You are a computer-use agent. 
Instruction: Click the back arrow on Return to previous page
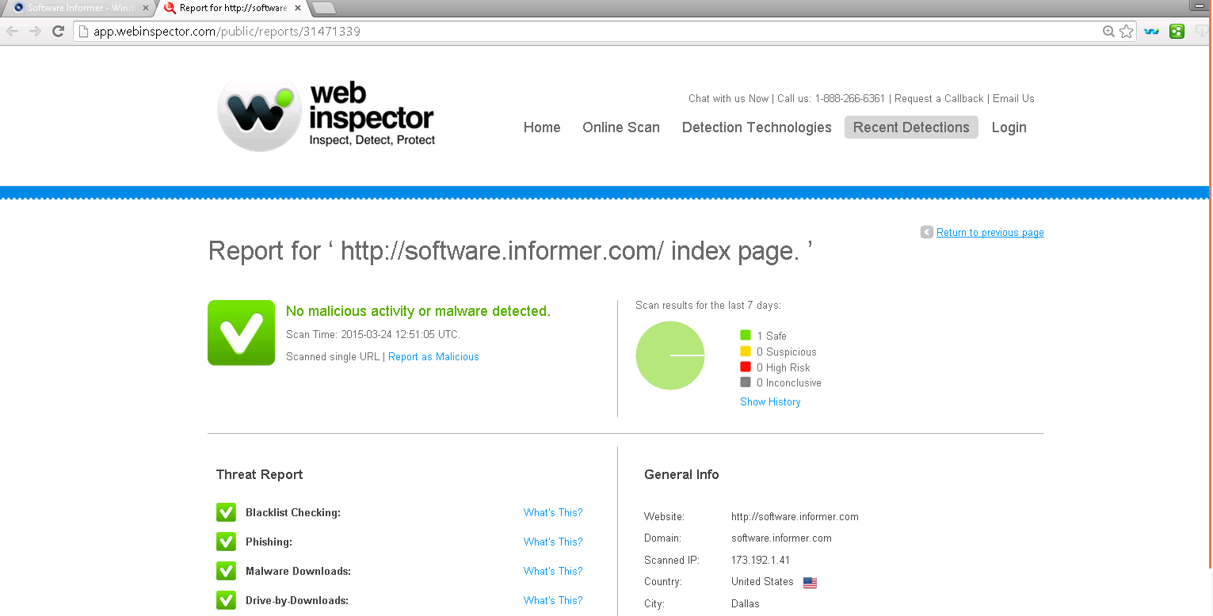point(926,232)
